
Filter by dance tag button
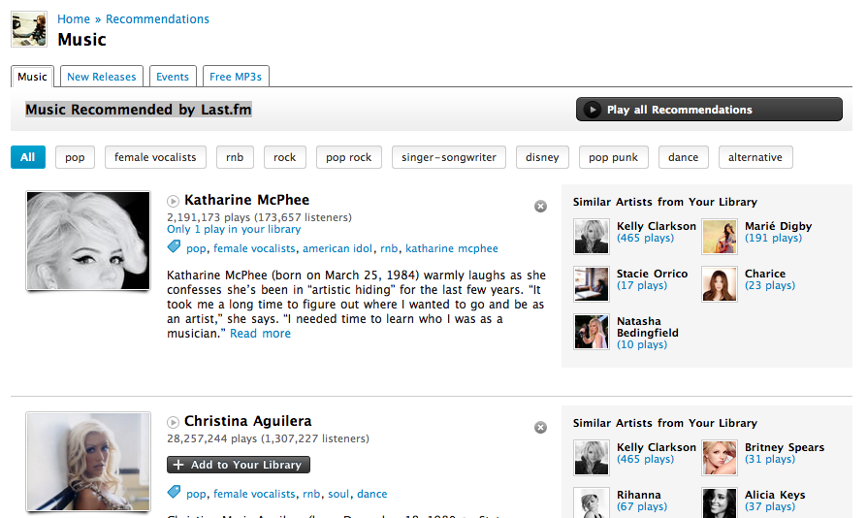pos(684,157)
